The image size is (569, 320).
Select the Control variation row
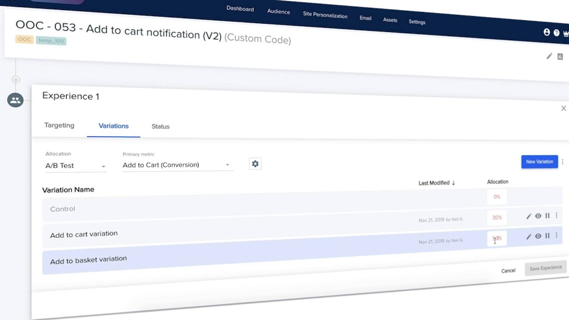click(302, 204)
